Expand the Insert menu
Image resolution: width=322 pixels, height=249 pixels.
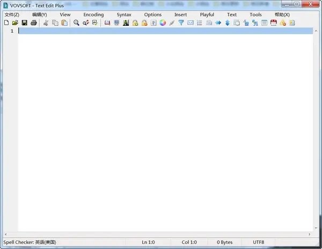181,14
